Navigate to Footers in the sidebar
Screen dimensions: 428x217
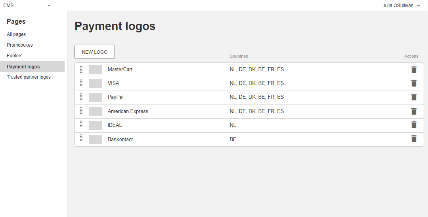pos(15,56)
